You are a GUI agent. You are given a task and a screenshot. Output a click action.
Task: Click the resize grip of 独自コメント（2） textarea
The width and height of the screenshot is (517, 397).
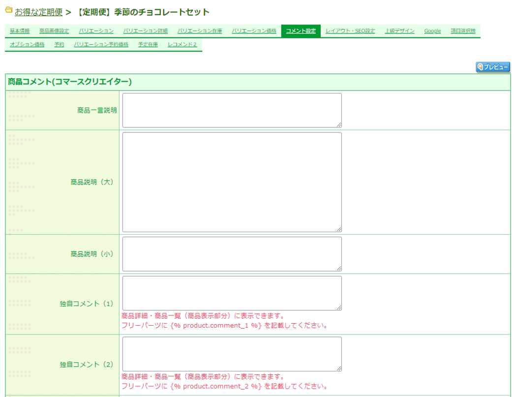pos(339,368)
